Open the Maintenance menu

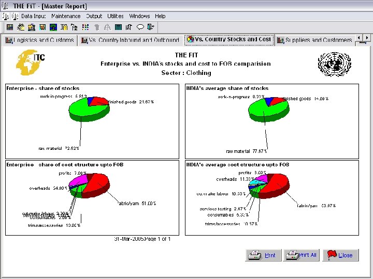pos(66,16)
